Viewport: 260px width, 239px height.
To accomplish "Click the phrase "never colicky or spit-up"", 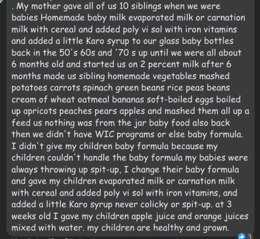I will tap(164, 205).
